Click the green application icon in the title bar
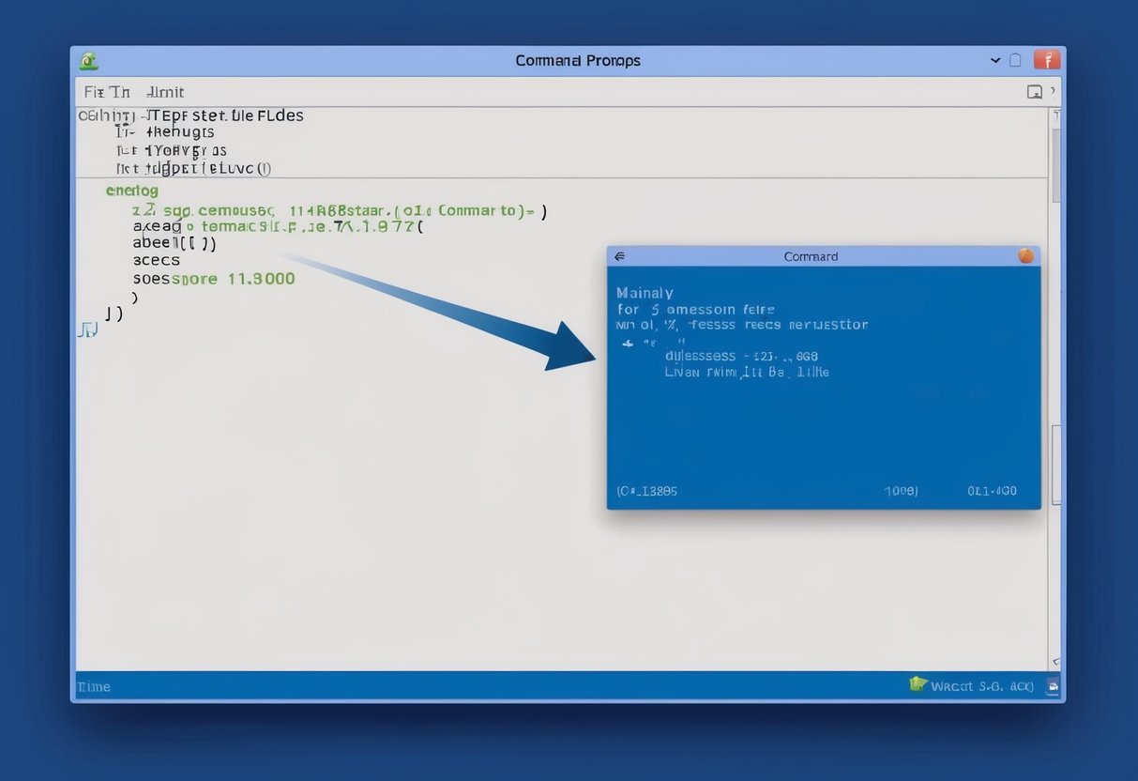Viewport: 1138px width, 781px height. coord(89,59)
